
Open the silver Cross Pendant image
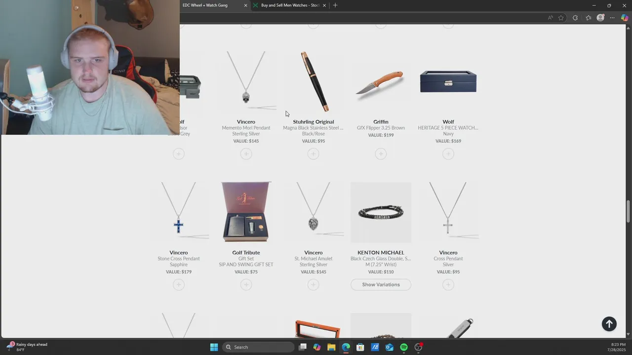[448, 212]
